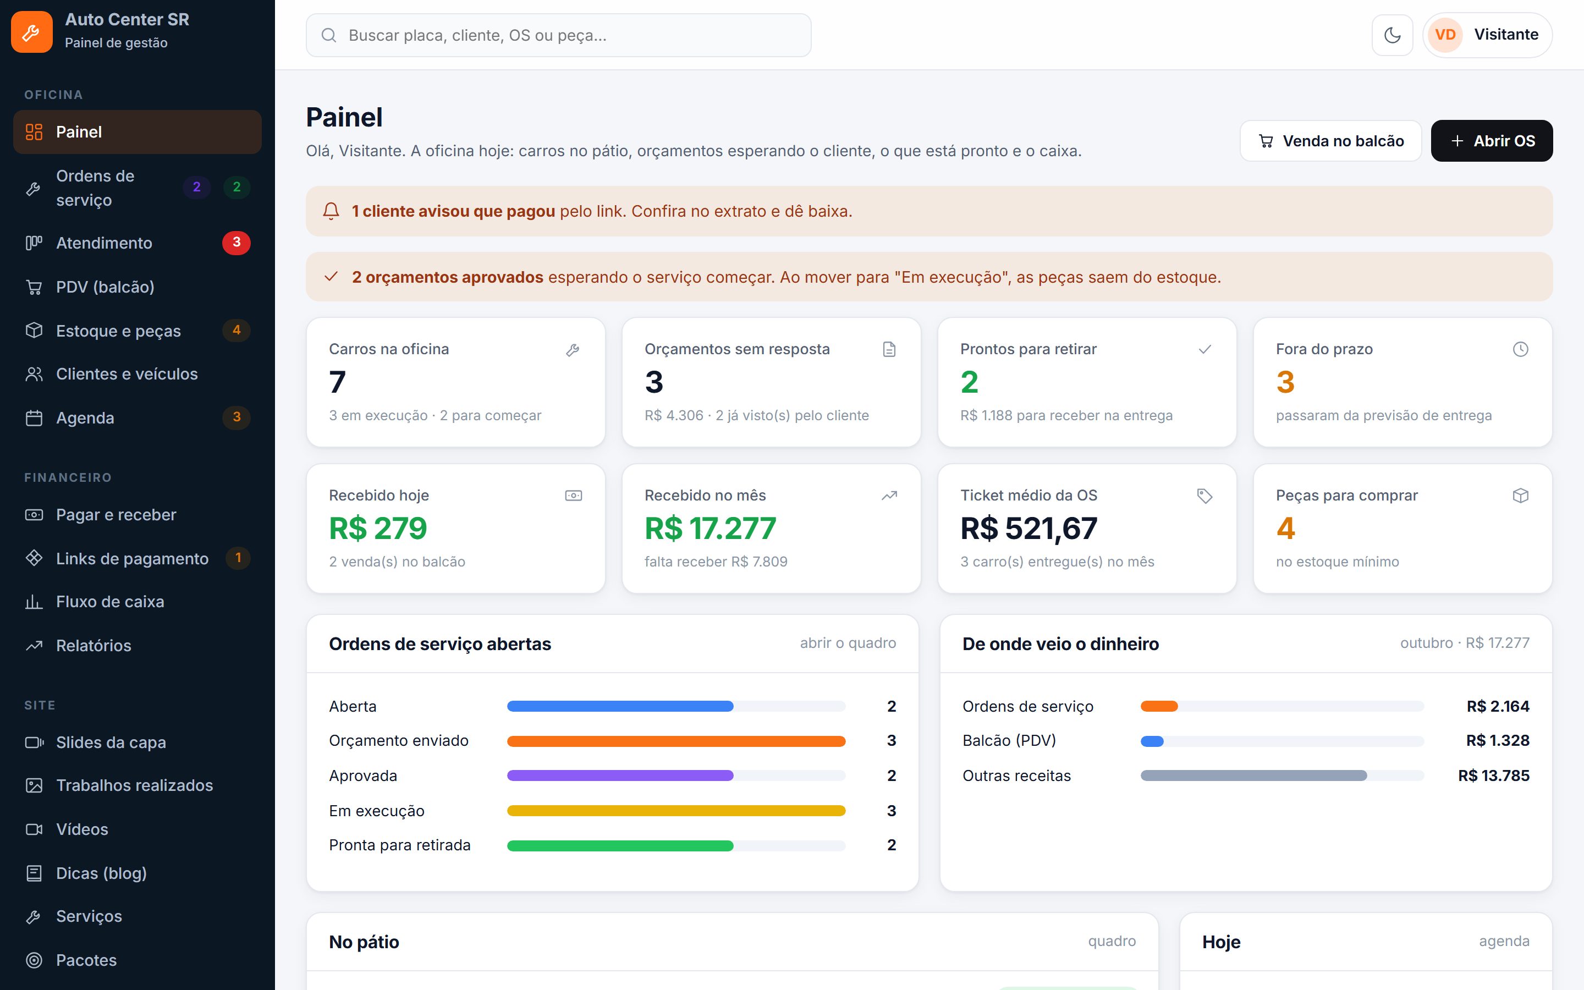
Task: Click the agenda link in Hoje
Action: pyautogui.click(x=1504, y=941)
